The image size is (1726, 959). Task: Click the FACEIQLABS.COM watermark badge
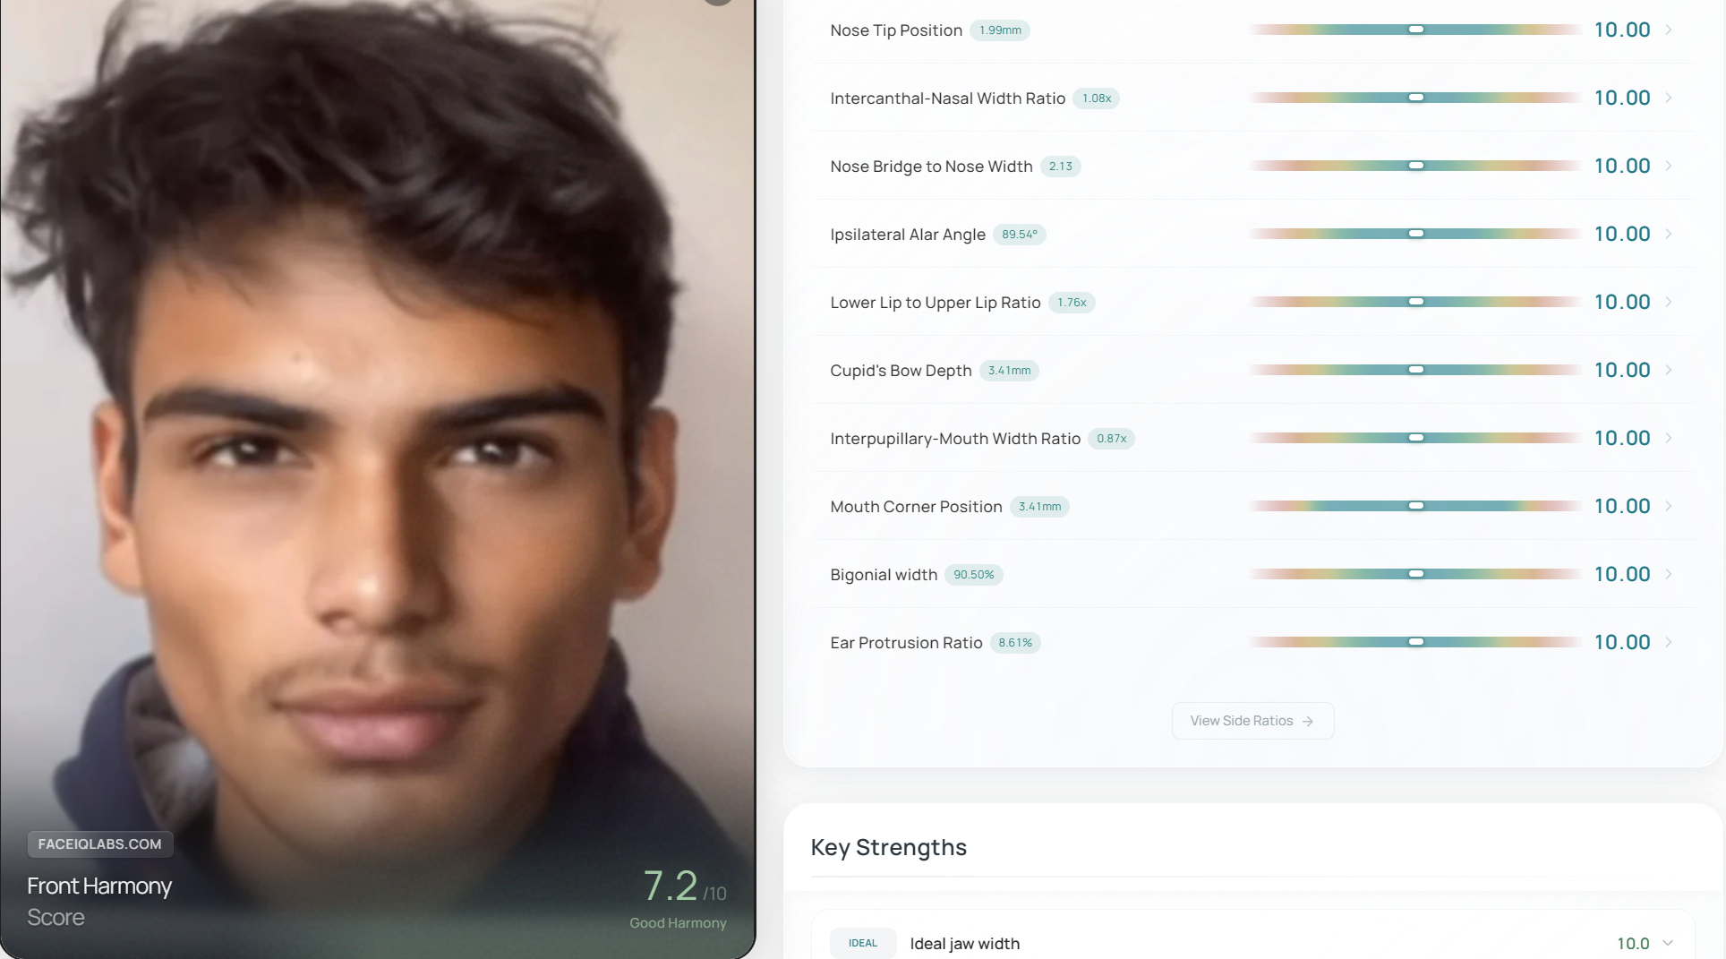point(100,843)
